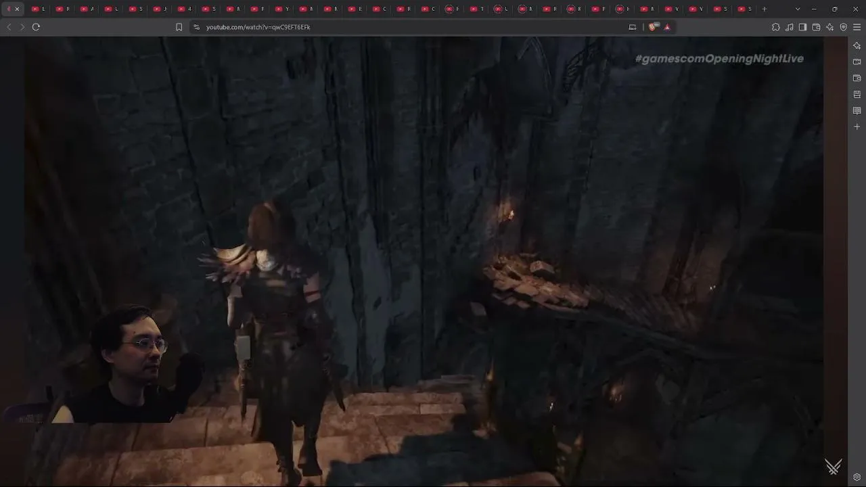The height and width of the screenshot is (487, 866).
Task: Click the video player to pause playback
Action: click(424, 262)
